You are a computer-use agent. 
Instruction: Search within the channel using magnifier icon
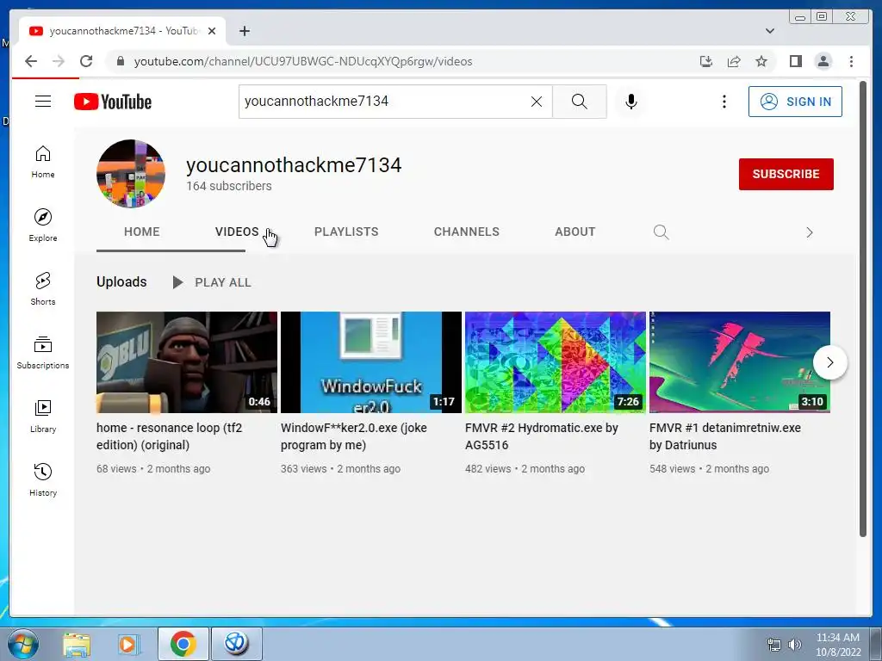tap(661, 232)
